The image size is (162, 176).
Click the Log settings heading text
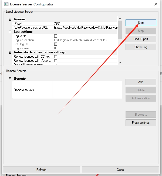23,32
